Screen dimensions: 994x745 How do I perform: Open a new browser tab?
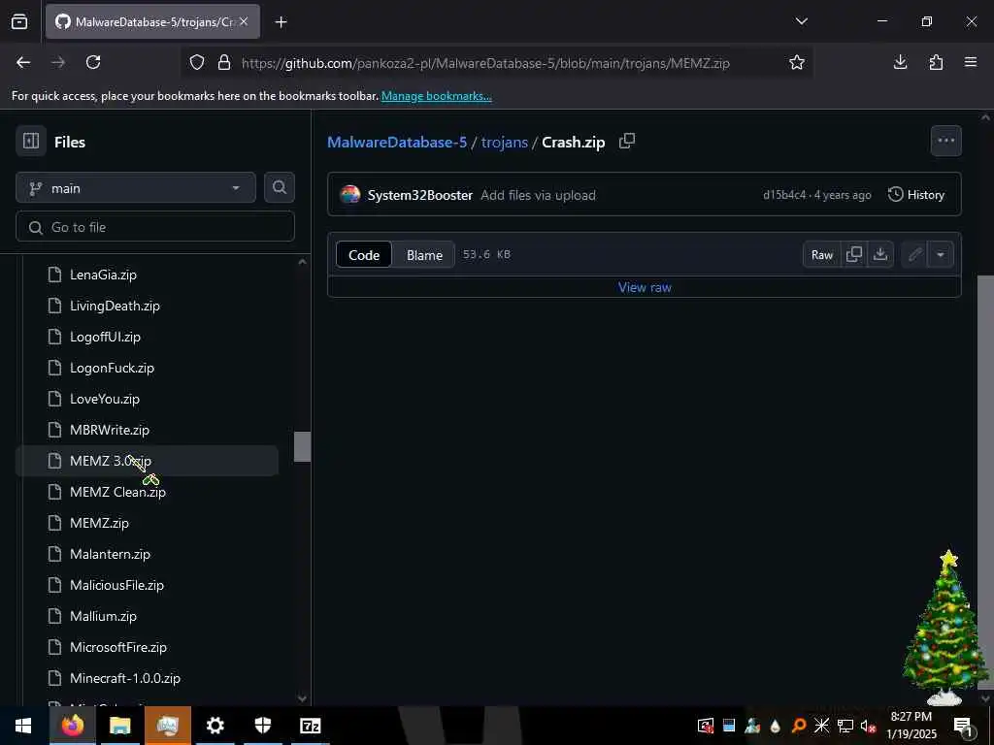[x=281, y=22]
